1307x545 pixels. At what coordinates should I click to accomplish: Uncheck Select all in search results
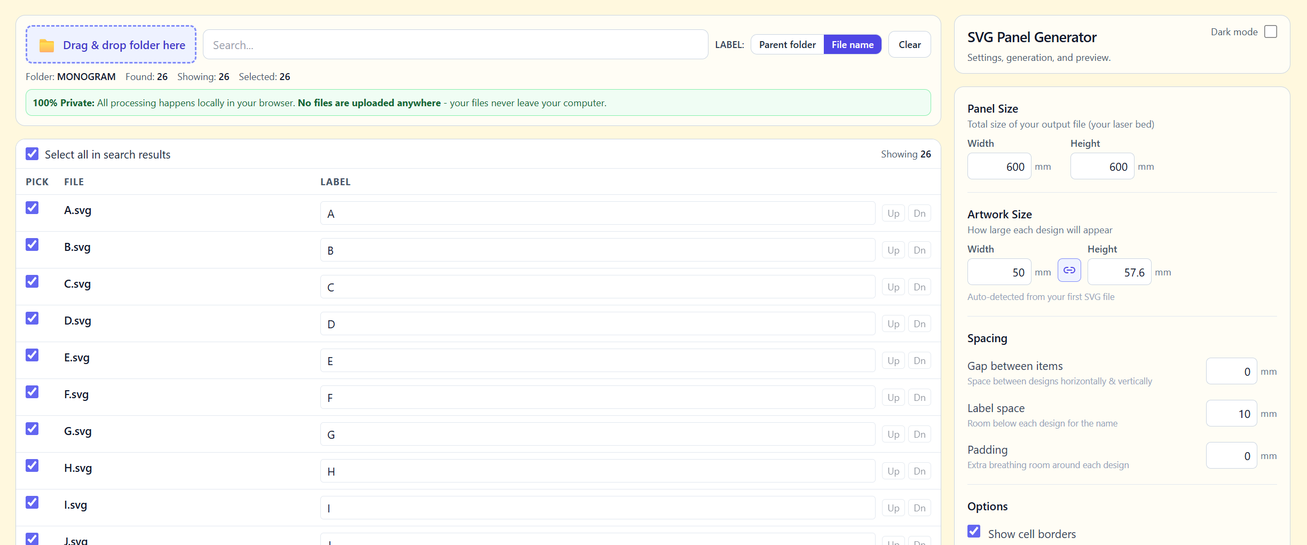32,154
